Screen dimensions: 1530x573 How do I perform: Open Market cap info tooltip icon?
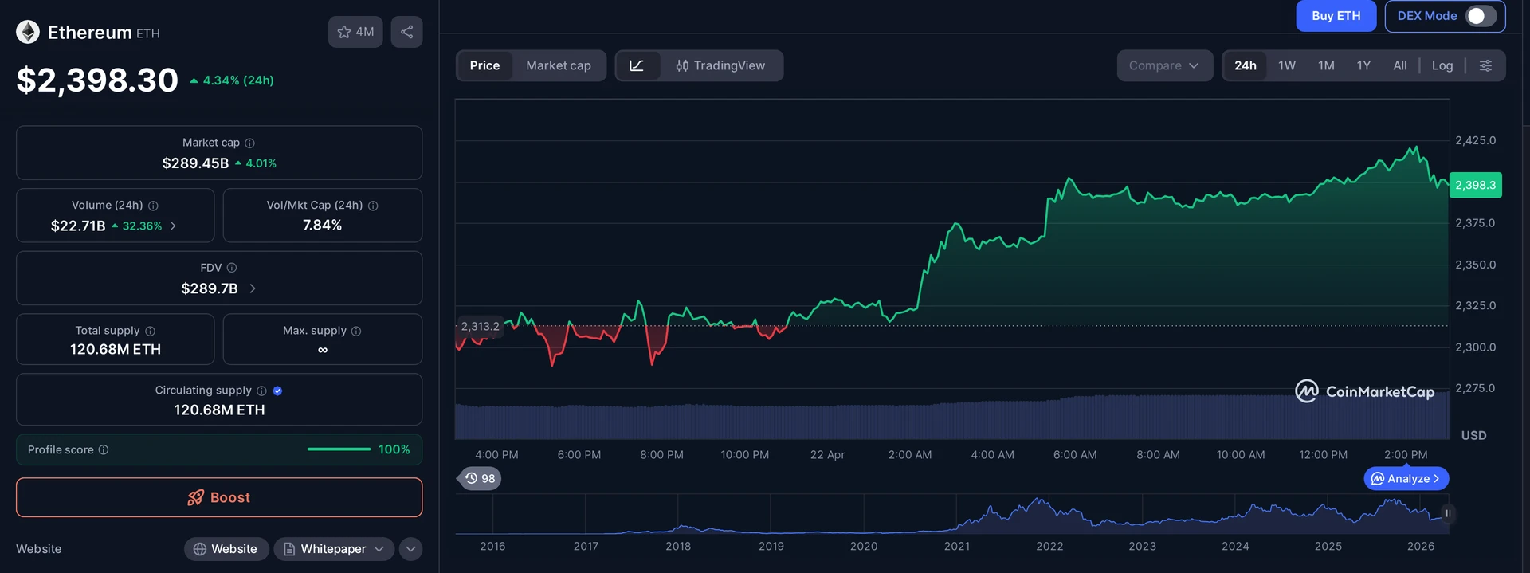[249, 143]
